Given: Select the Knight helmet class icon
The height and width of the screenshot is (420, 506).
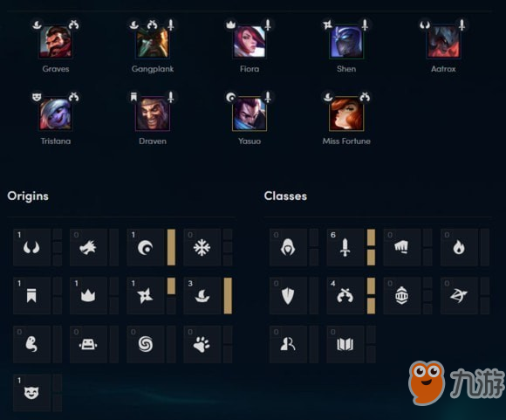Looking at the screenshot, I should 402,296.
